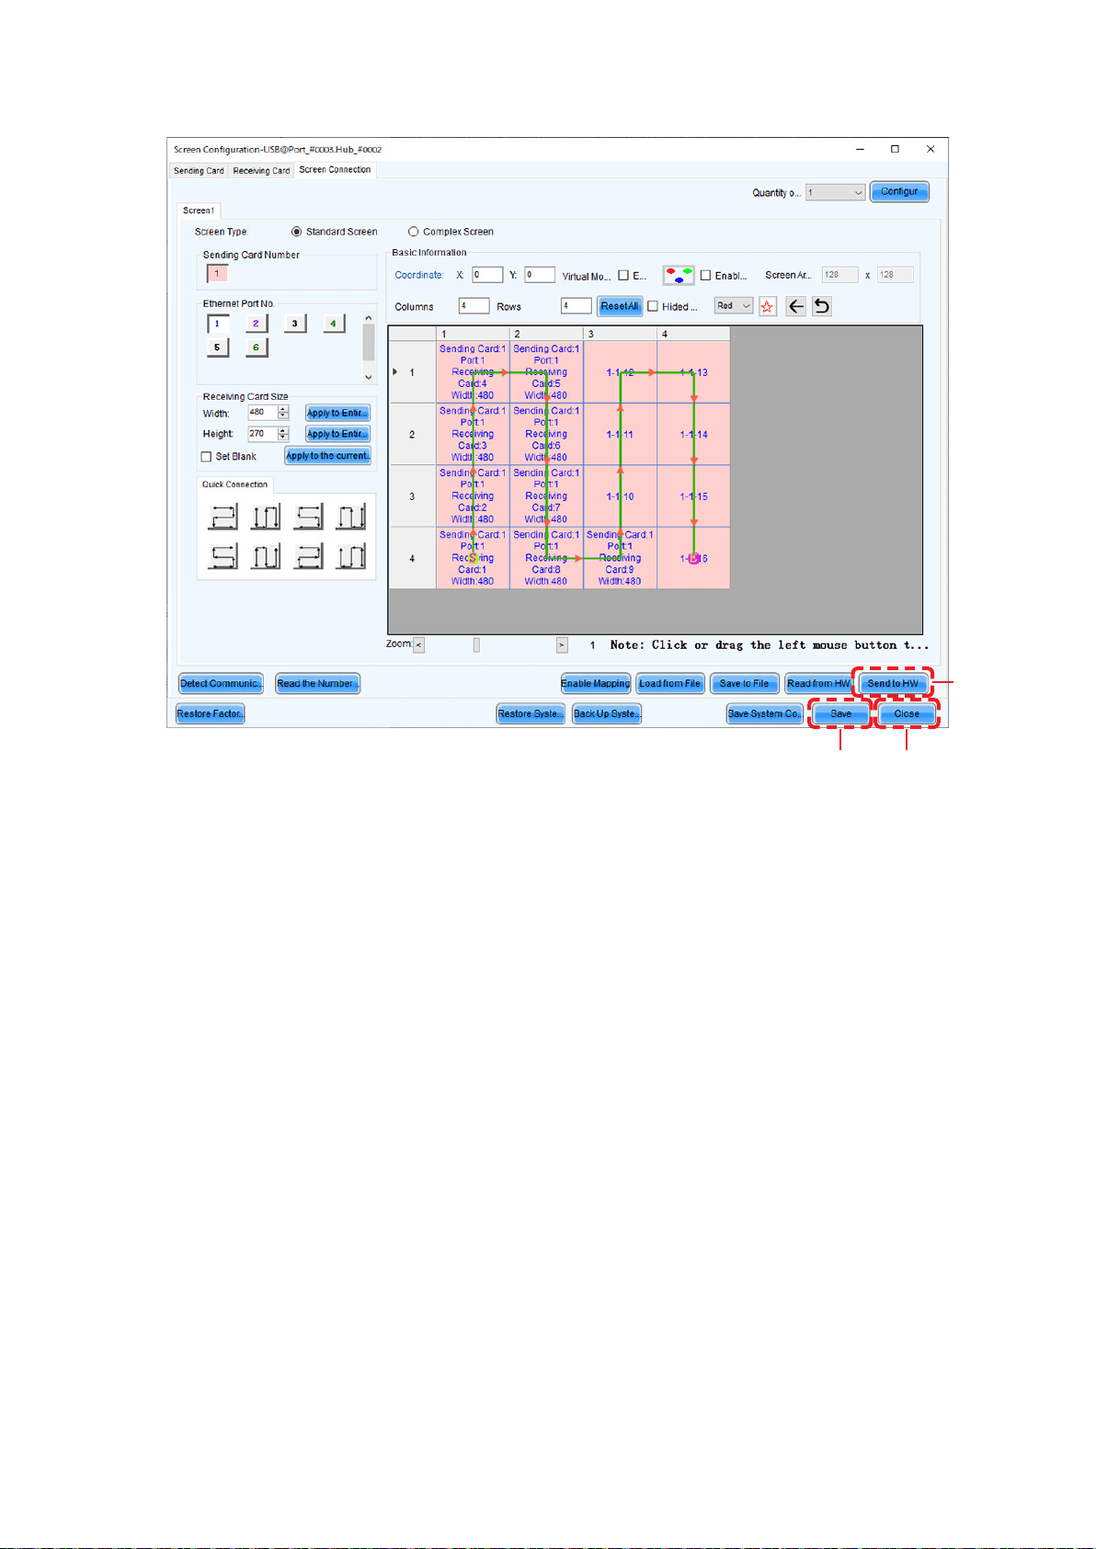This screenshot has height=1549, width=1096.
Task: Select Ethernet port 2
Action: pyautogui.click(x=257, y=324)
